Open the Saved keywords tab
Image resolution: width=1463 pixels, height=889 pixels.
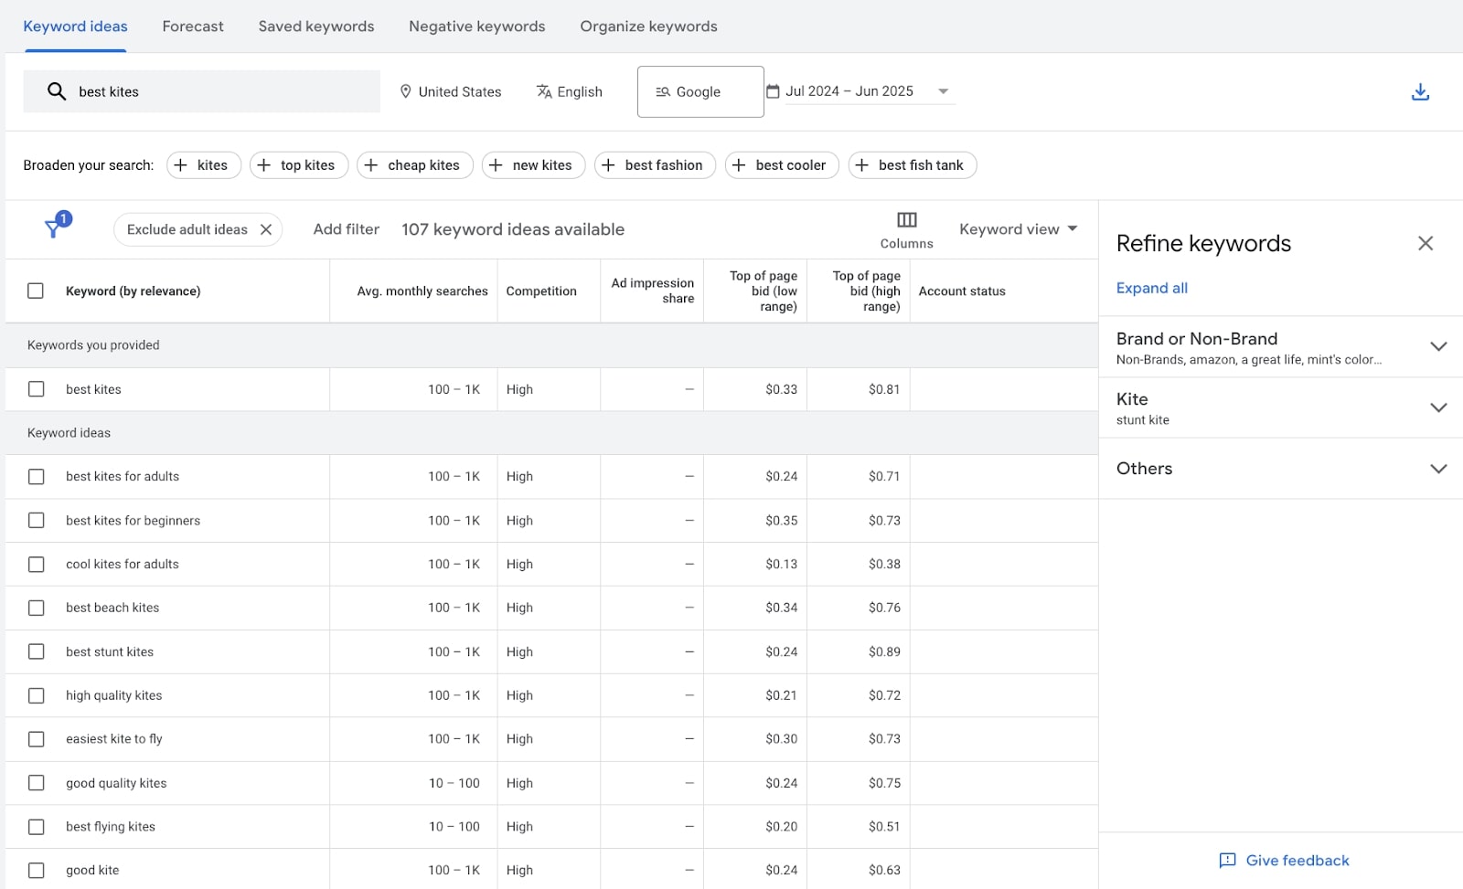click(x=316, y=26)
